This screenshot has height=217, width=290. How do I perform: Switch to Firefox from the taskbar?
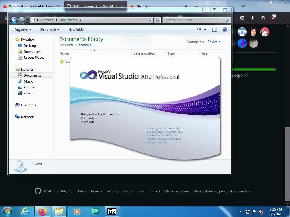point(42,211)
